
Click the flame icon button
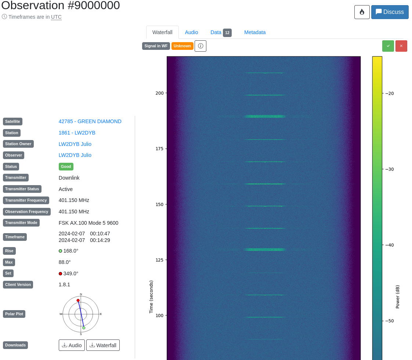(x=362, y=12)
